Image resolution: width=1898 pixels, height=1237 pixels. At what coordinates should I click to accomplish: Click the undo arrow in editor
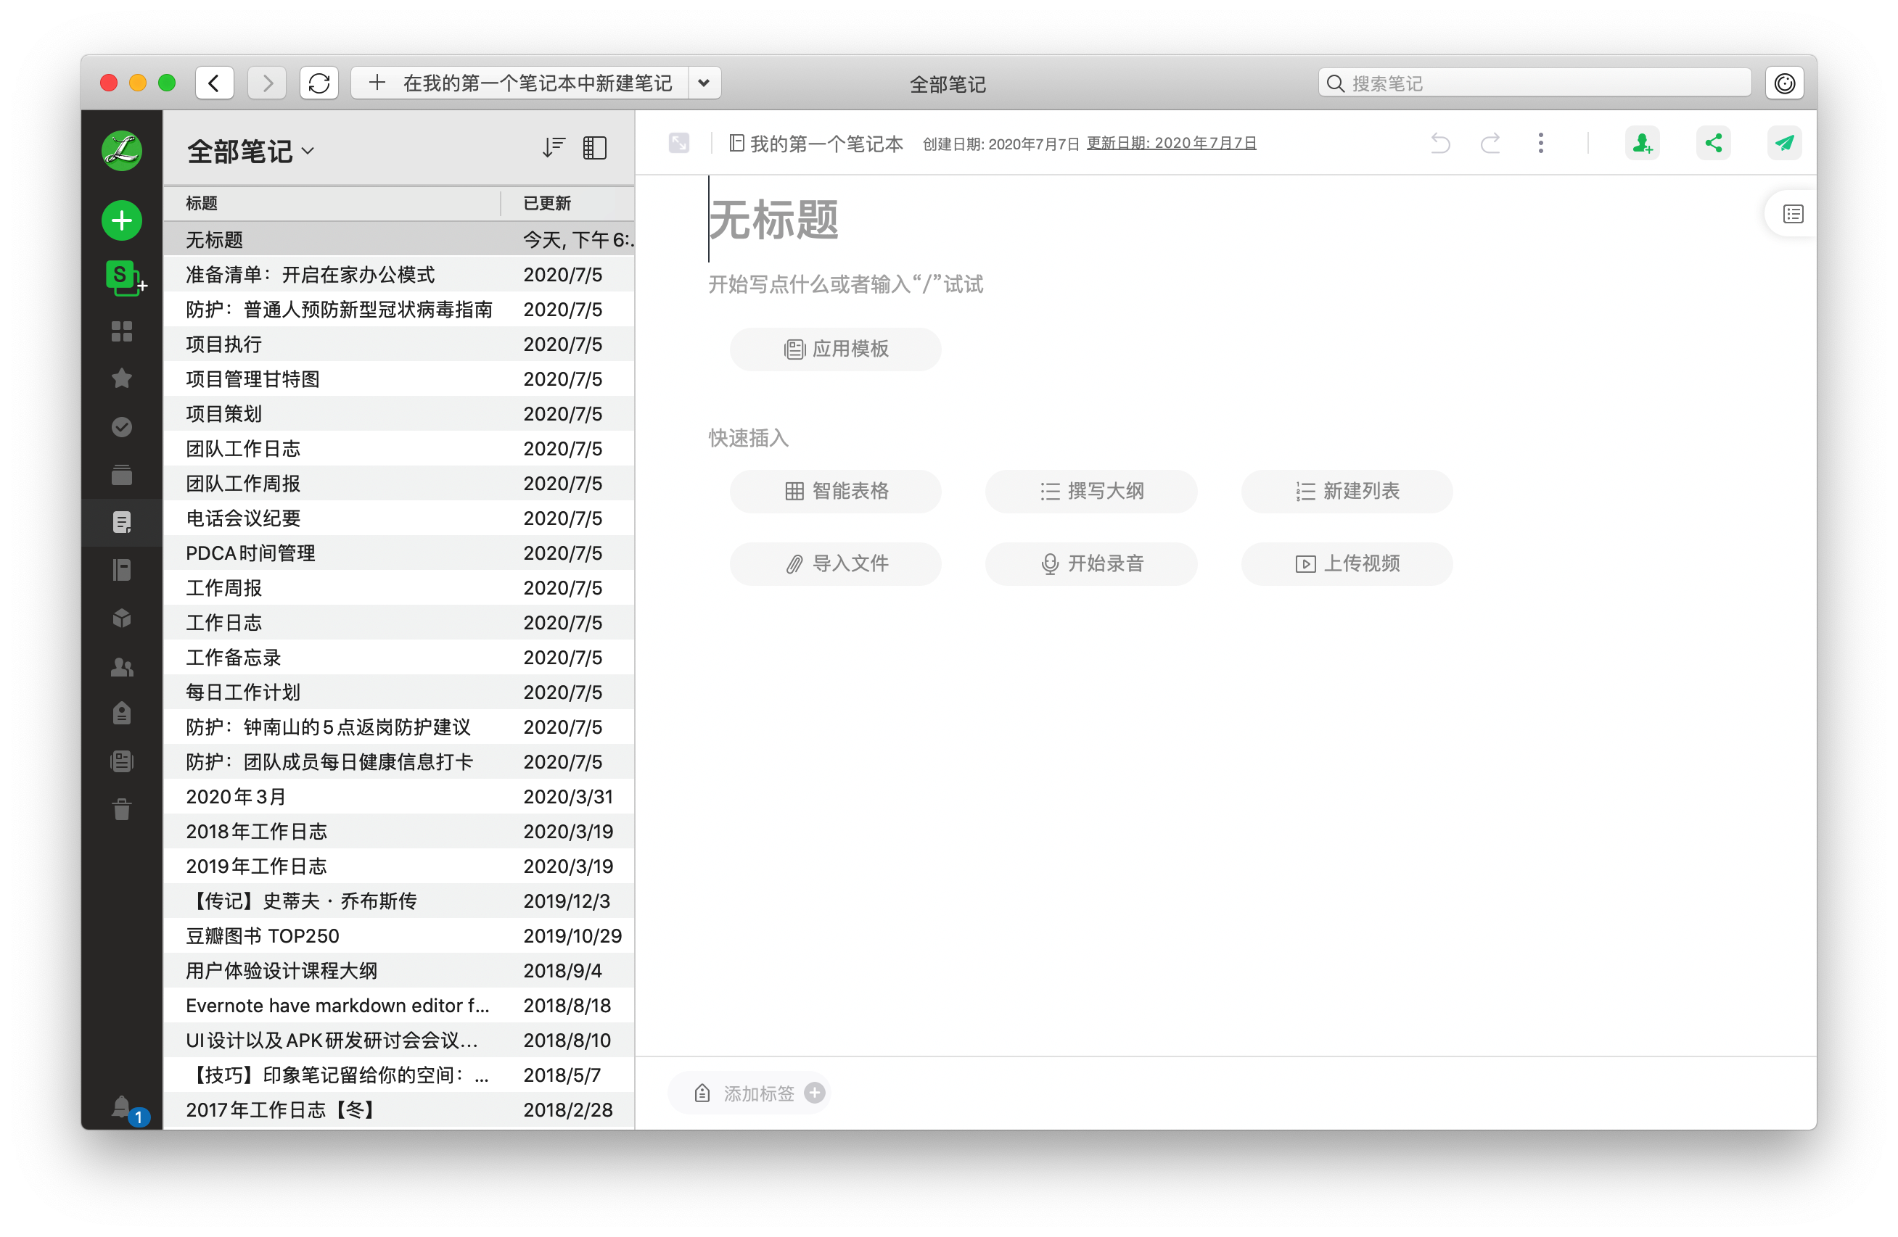pos(1440,143)
